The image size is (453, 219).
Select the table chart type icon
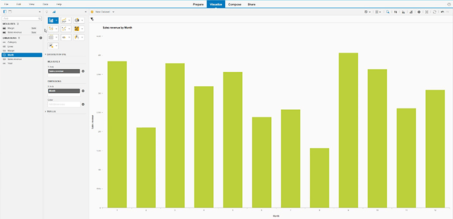point(51,37)
